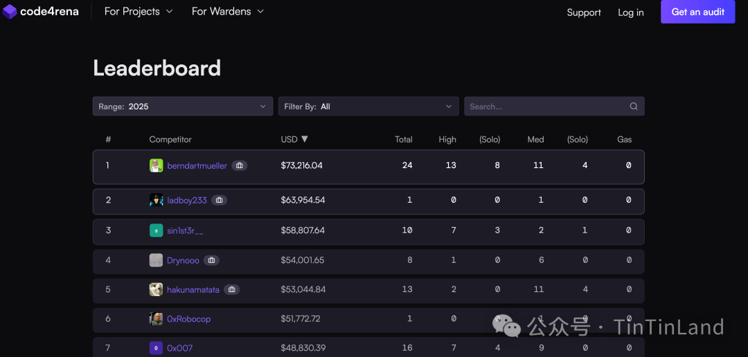Click the $51,772.72 amount
Image resolution: width=748 pixels, height=357 pixels.
[301, 318]
